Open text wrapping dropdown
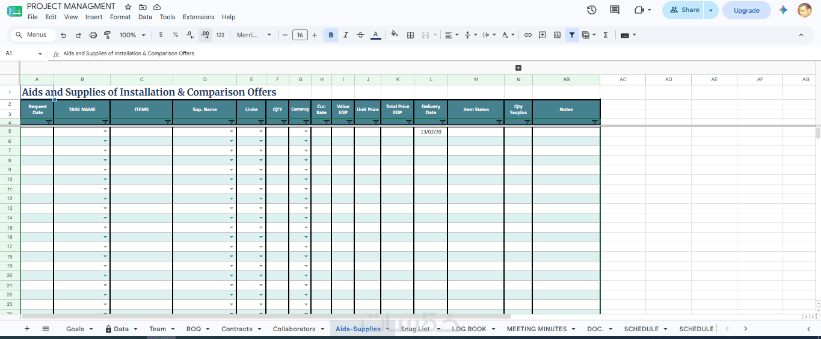Screen dimensions: 821x339 490,35
